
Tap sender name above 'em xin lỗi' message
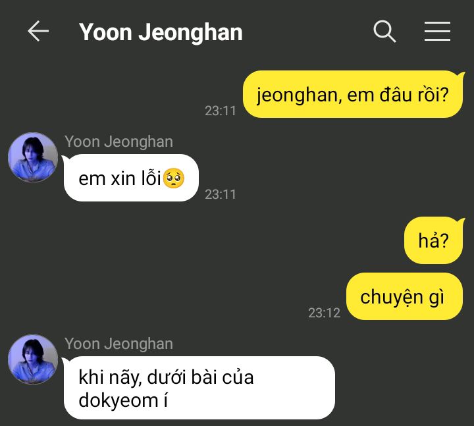click(x=118, y=142)
